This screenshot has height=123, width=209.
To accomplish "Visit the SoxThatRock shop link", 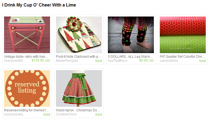I will (118, 61).
